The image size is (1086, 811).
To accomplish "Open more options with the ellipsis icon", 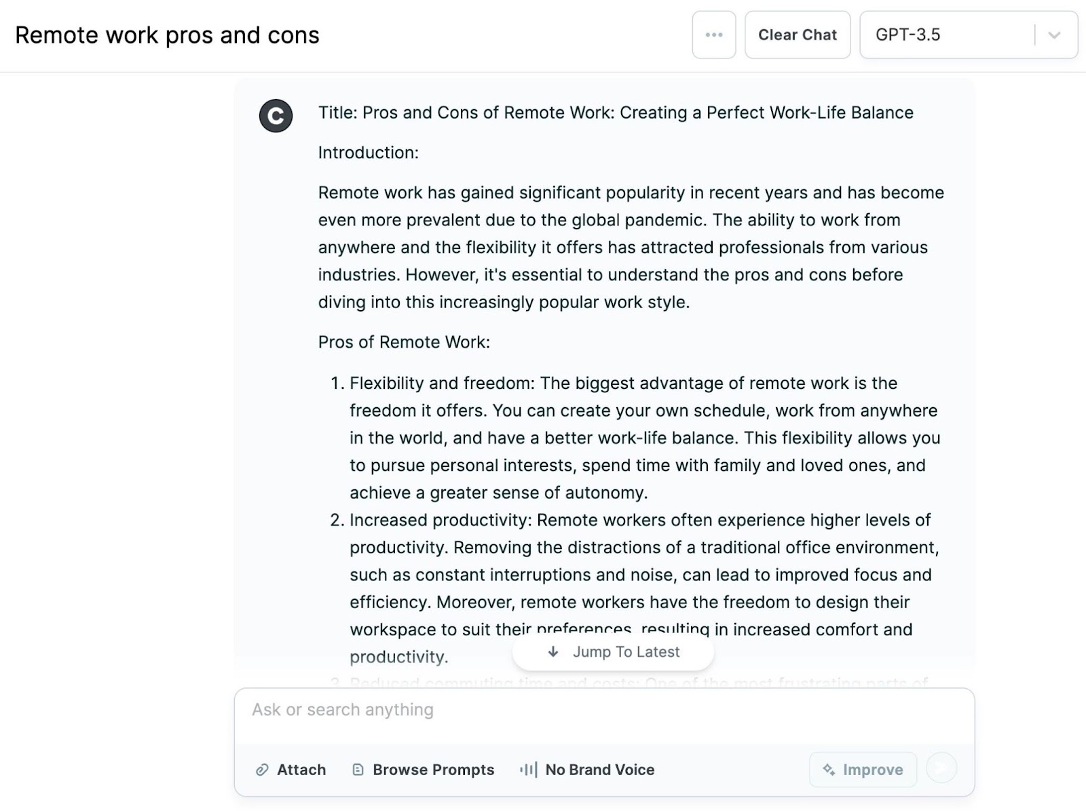I will [x=713, y=35].
